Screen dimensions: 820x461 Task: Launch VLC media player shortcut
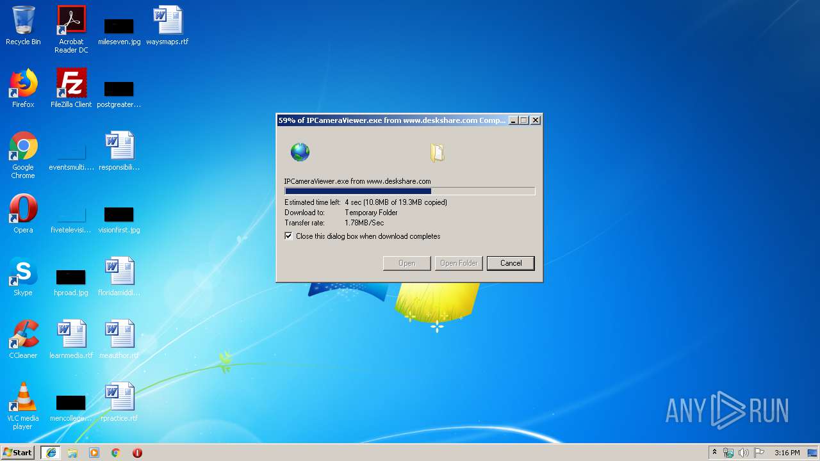point(23,407)
